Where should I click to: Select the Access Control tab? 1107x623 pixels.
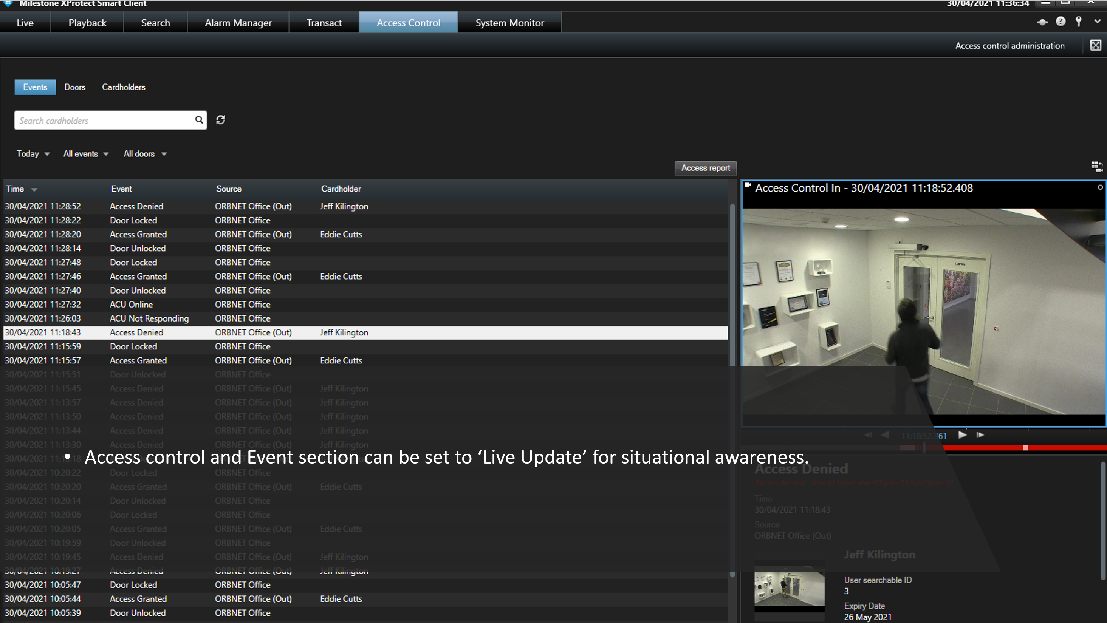408,23
